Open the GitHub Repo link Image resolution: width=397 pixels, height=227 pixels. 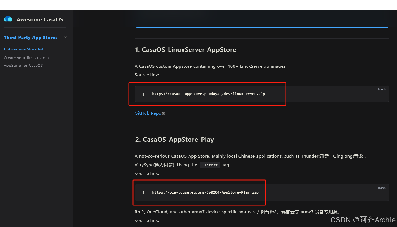tap(148, 113)
